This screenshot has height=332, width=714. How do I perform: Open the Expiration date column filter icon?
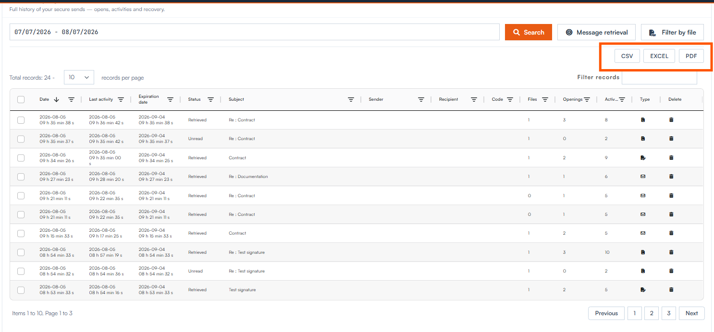pos(171,100)
